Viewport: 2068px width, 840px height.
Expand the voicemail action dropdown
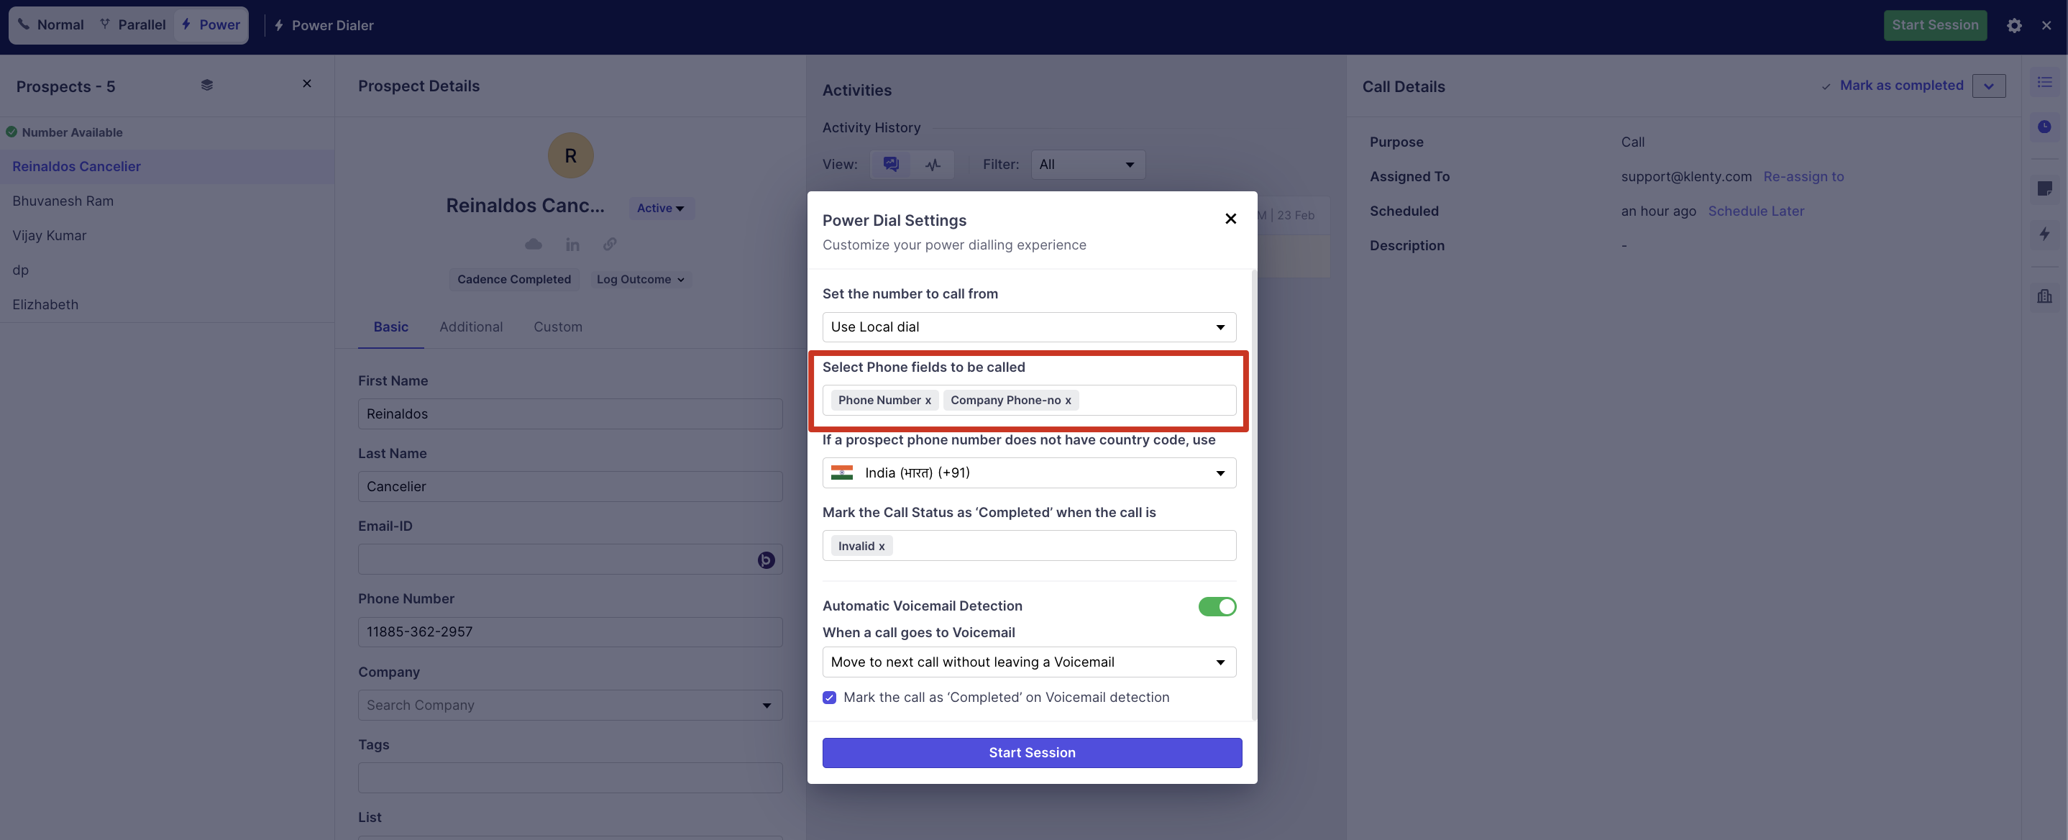[x=1028, y=662]
